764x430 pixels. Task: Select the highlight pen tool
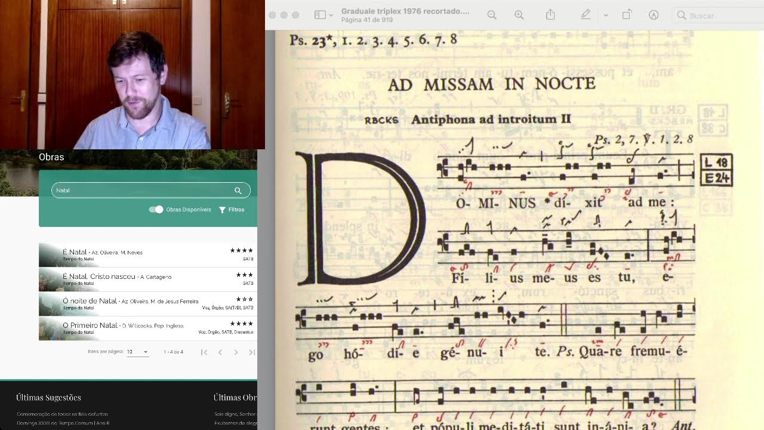(x=586, y=15)
